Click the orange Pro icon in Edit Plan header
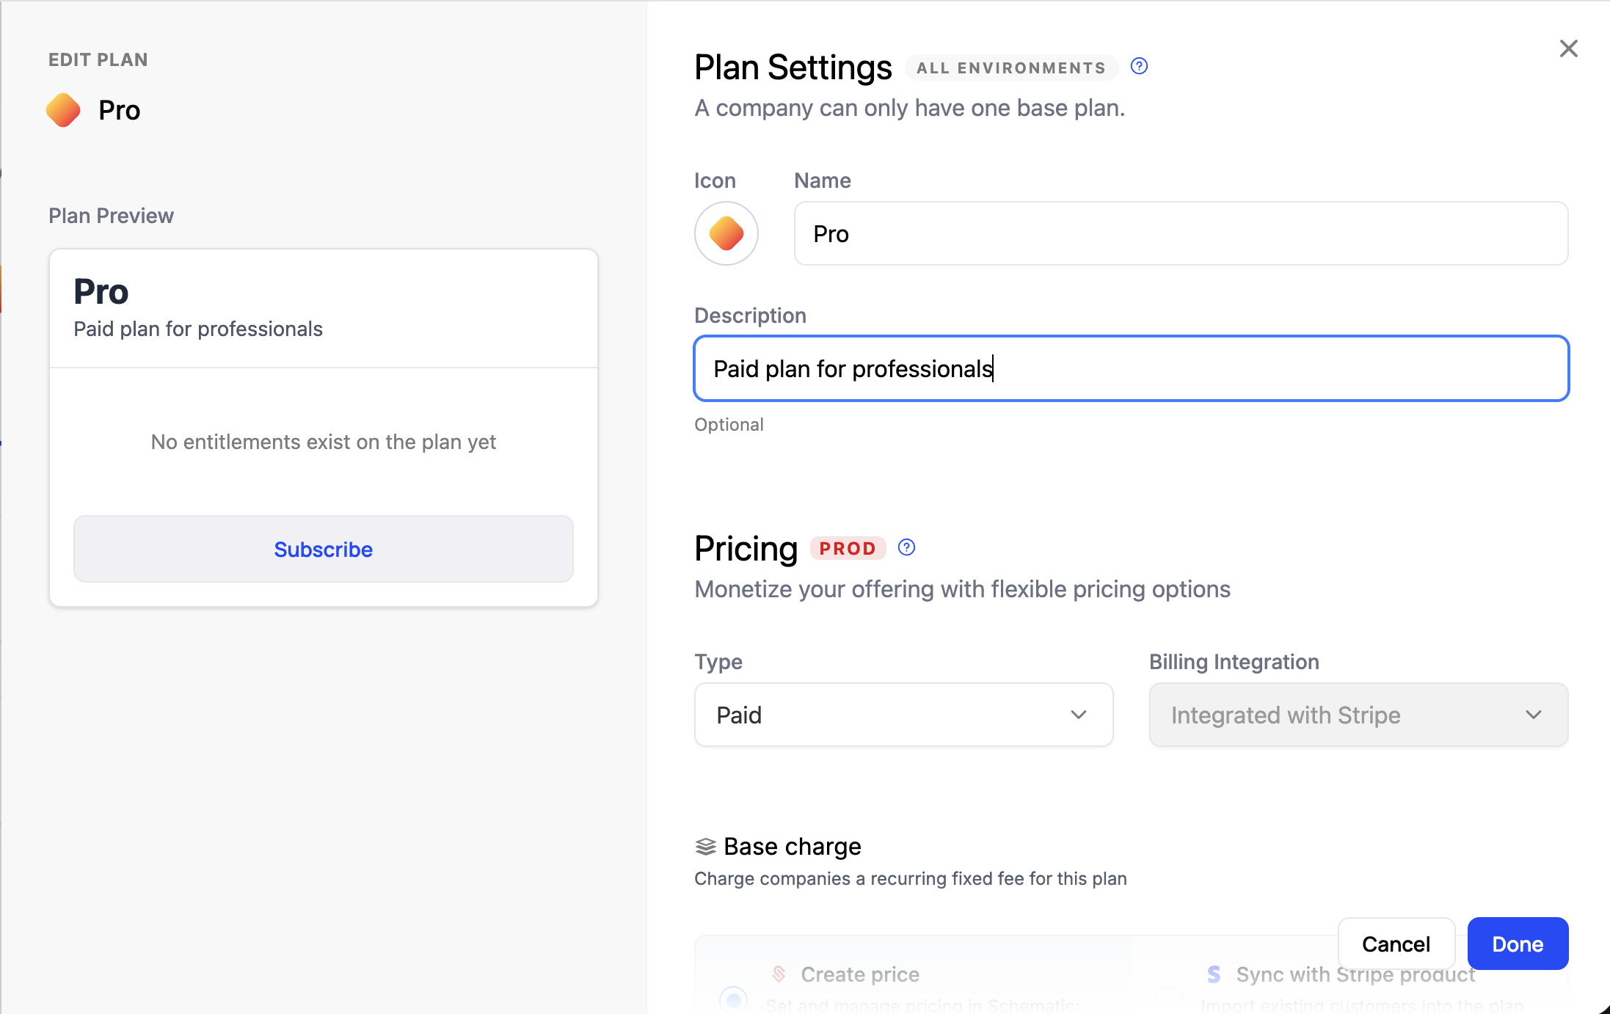This screenshot has height=1014, width=1610. coord(63,110)
